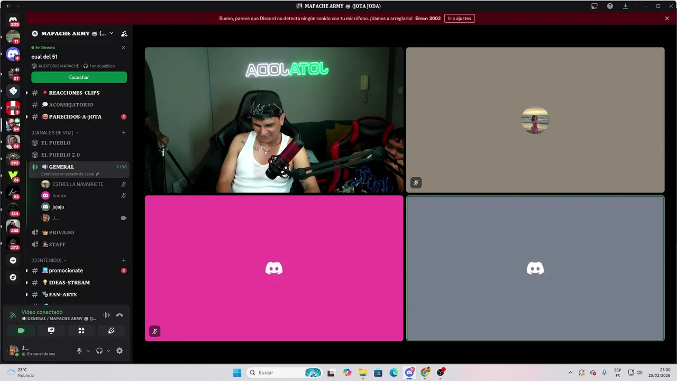Open OBS Studio from taskbar
This screenshot has width=677, height=381.
(441, 373)
